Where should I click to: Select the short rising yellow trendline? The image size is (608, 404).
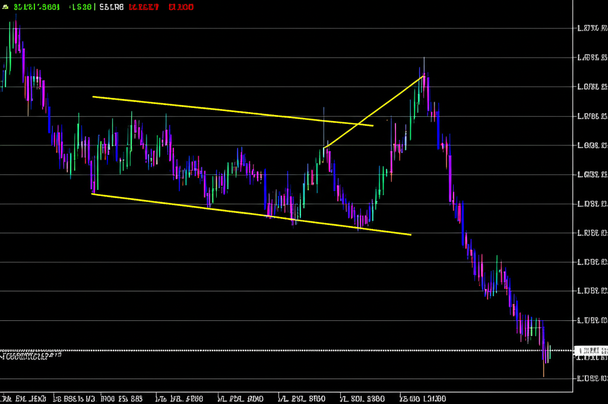pos(374,111)
